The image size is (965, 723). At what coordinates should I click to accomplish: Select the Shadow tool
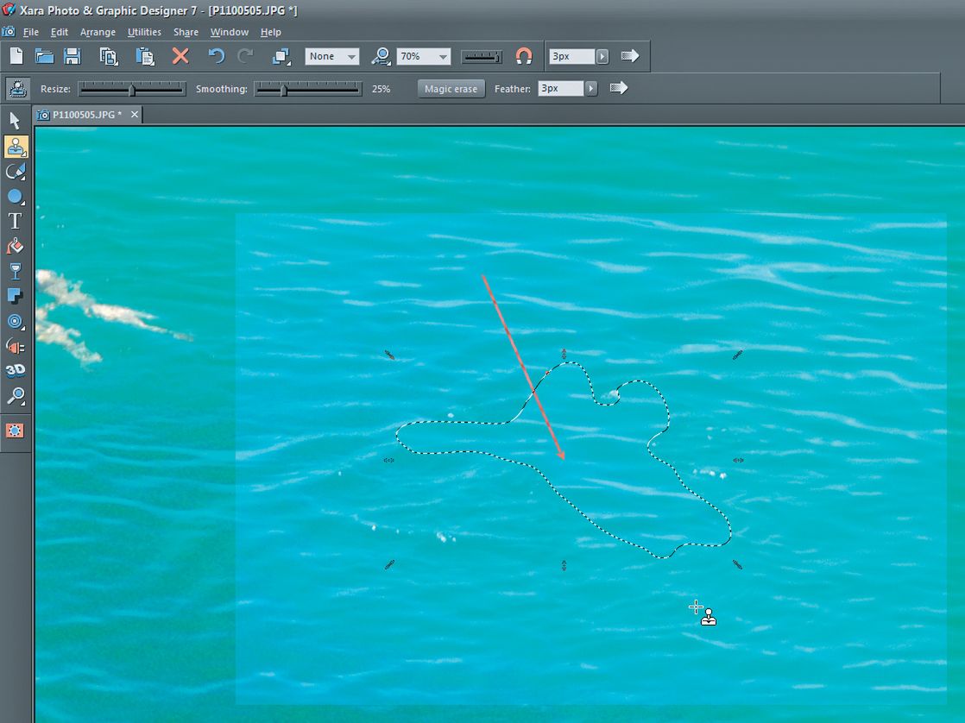[16, 296]
